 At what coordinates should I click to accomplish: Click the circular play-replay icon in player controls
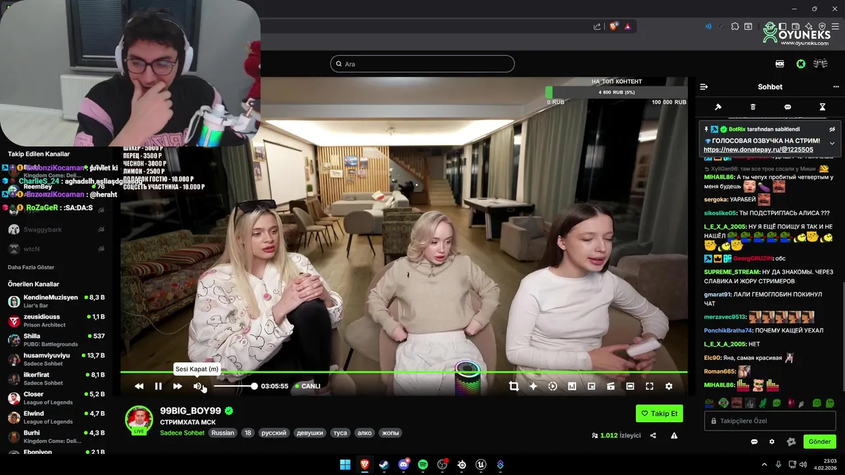(553, 386)
